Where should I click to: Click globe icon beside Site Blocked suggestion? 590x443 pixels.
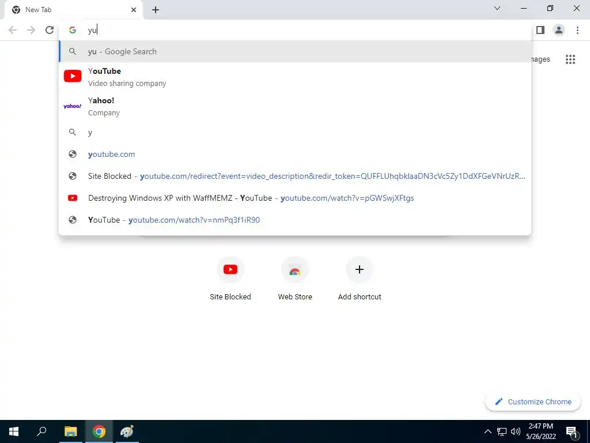click(73, 176)
